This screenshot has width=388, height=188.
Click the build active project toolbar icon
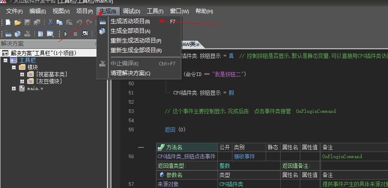8,33
